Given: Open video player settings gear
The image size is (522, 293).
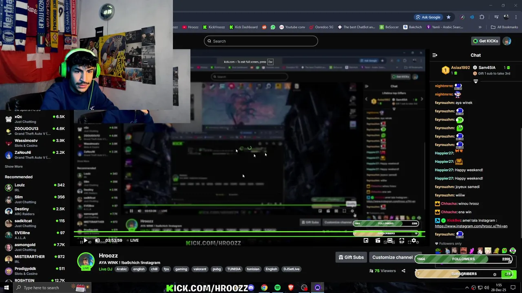Looking at the screenshot, I should [x=414, y=241].
